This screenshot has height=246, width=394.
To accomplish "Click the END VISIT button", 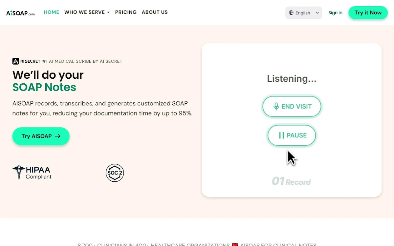I will click(292, 106).
